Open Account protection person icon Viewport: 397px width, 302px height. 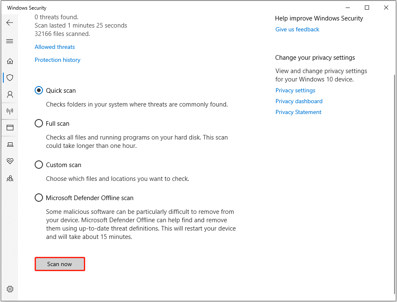coord(10,94)
